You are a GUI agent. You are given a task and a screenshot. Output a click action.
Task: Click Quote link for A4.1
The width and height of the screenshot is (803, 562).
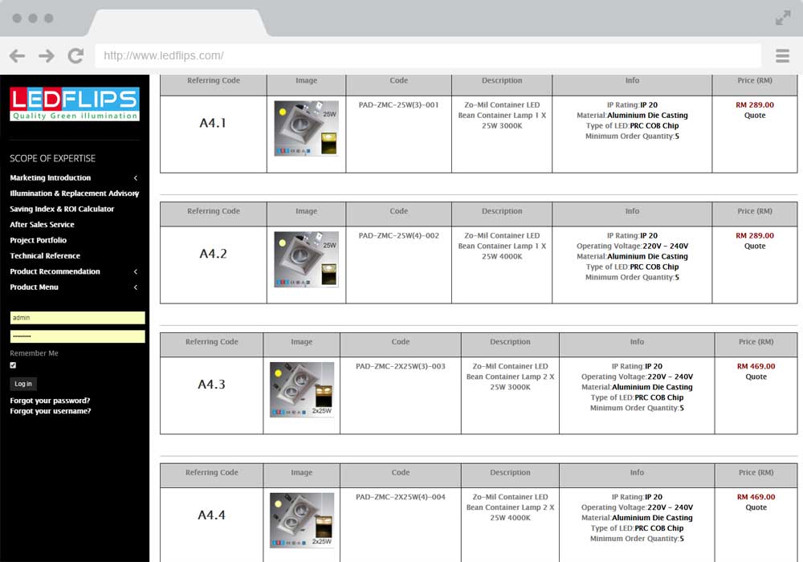(x=755, y=116)
